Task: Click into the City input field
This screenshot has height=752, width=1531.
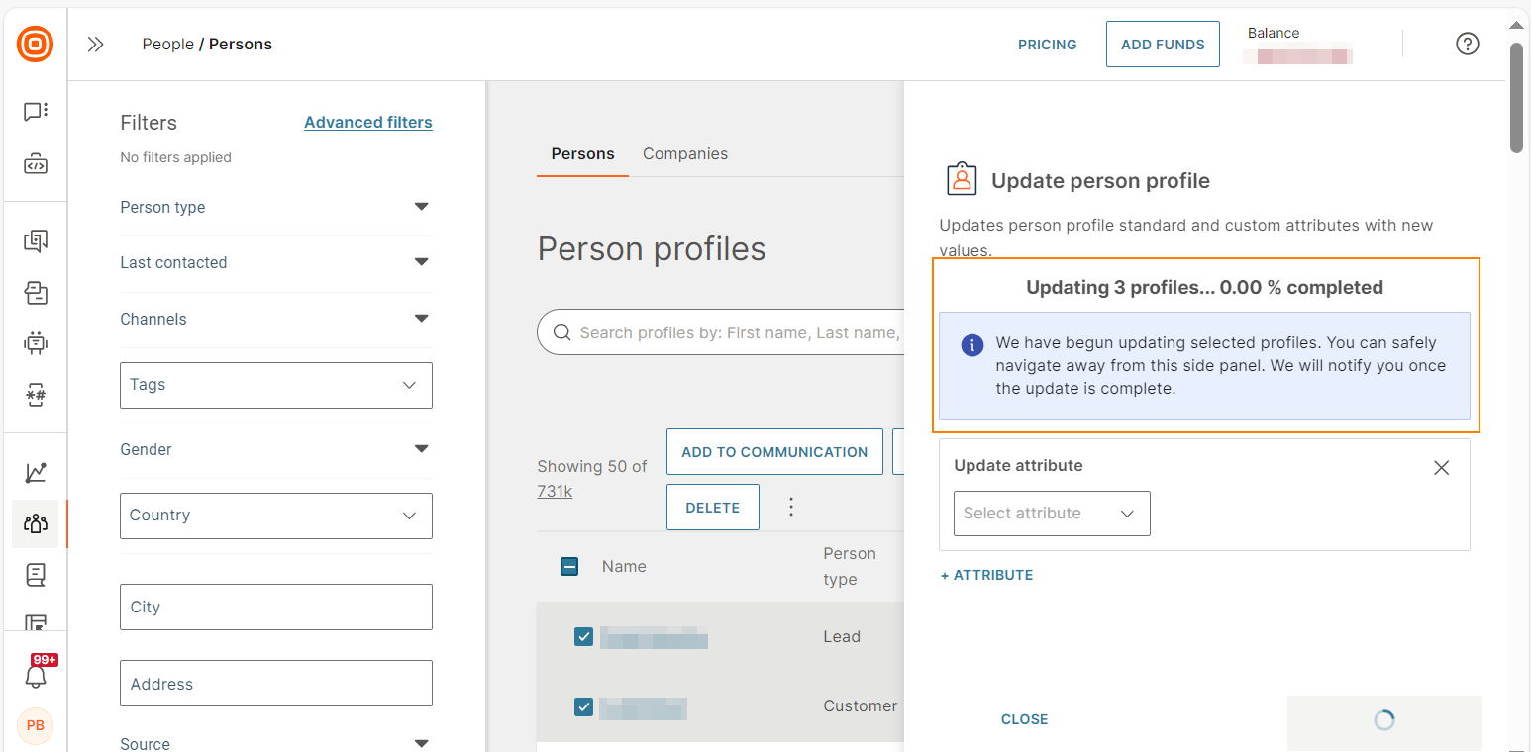Action: click(275, 607)
